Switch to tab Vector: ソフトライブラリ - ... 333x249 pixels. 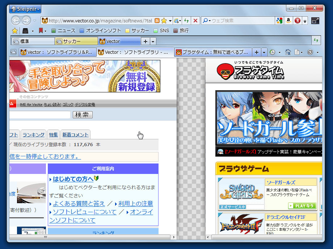click(x=135, y=52)
